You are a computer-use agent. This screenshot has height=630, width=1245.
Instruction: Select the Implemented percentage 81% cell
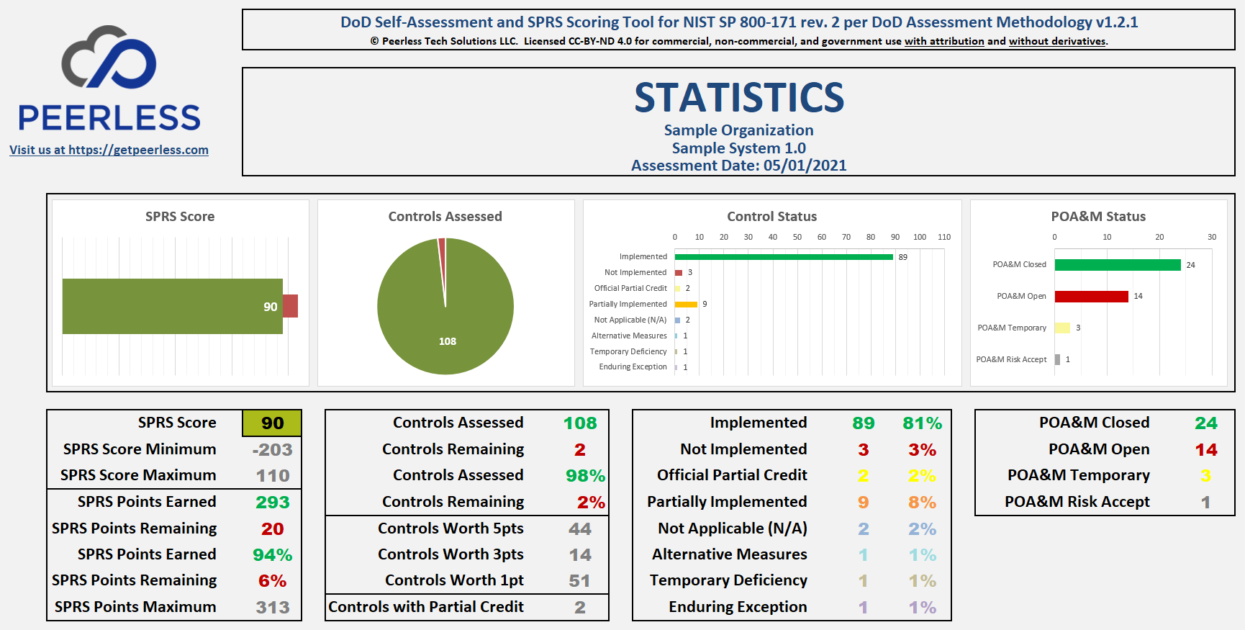point(922,423)
